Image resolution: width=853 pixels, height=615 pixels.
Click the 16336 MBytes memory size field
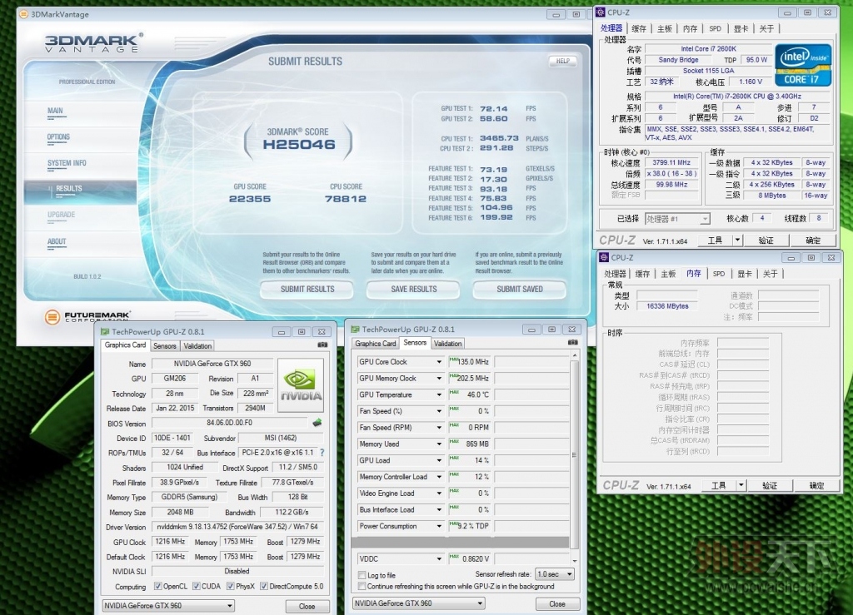pyautogui.click(x=667, y=306)
